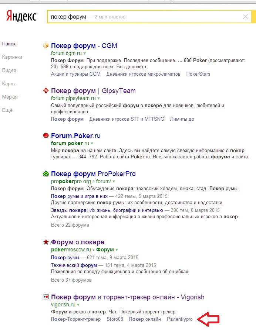The height and width of the screenshot is (330, 256).
Task: Open the CGM dice favicon
Action: point(46,45)
